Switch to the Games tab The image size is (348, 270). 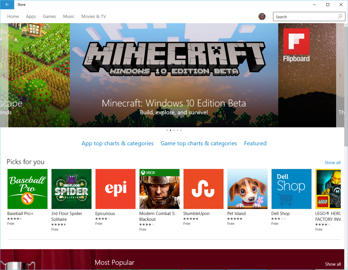pyautogui.click(x=49, y=16)
